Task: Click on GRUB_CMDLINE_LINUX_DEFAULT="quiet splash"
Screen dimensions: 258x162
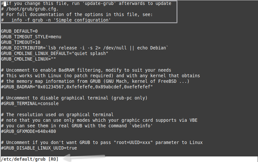Action: [54, 53]
